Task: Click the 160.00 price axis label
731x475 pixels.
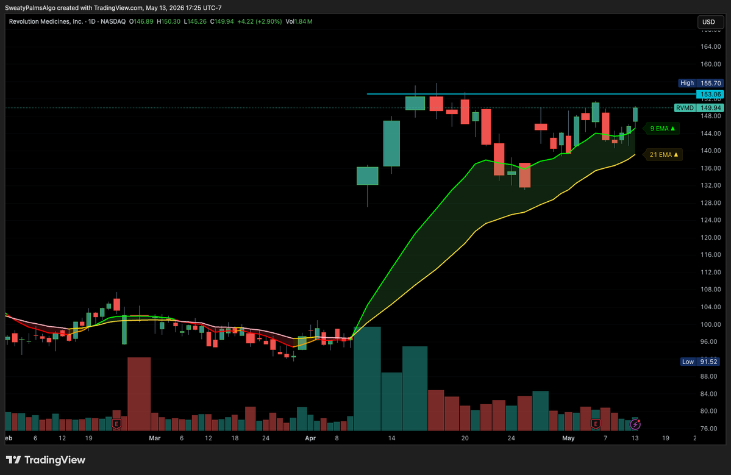Action: [x=710, y=64]
